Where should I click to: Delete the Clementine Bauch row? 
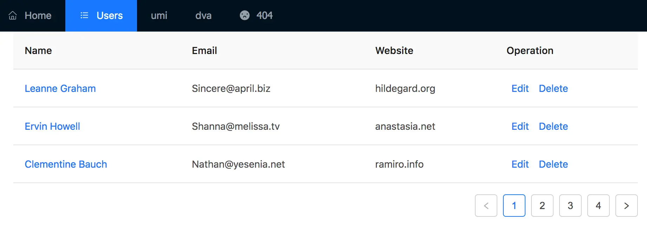point(553,164)
